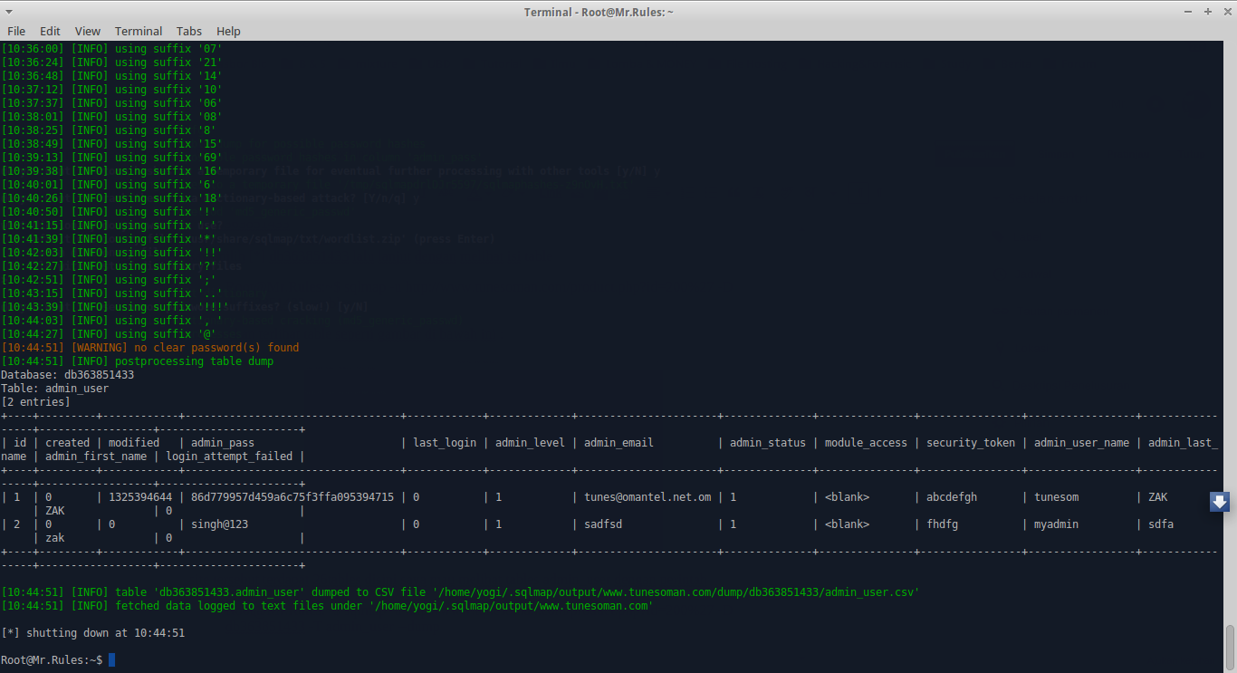Click the 'admin_first_name' column header
Image resolution: width=1237 pixels, height=673 pixels.
coord(96,457)
